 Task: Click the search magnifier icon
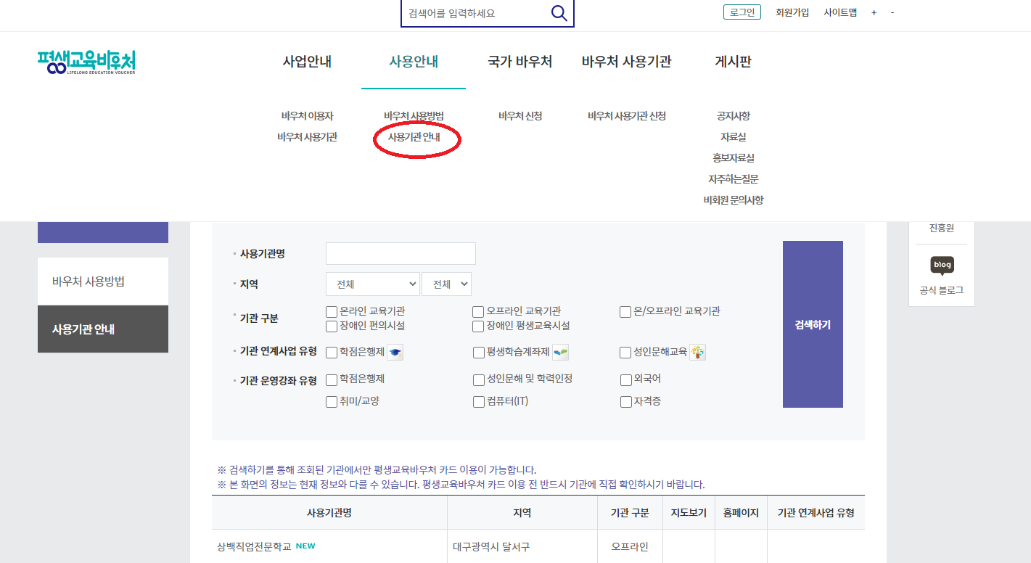point(559,13)
